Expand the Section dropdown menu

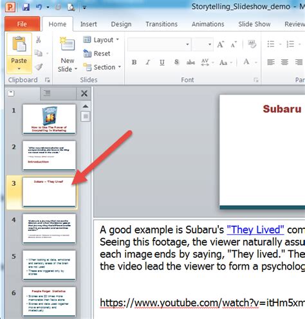102,67
